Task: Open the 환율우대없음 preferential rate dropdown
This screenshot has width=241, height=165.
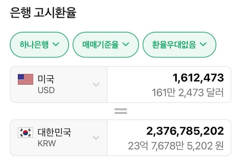Action: (x=179, y=45)
